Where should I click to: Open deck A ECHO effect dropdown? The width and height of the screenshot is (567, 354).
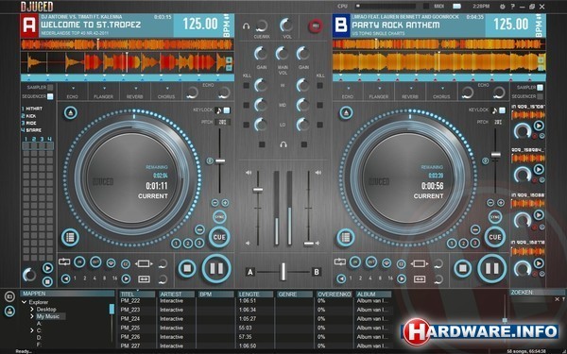pos(73,88)
